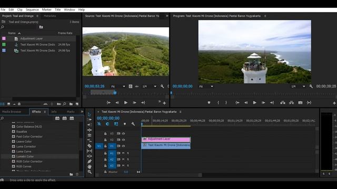
Task: Click Source monitor Play button
Action: 126,103
